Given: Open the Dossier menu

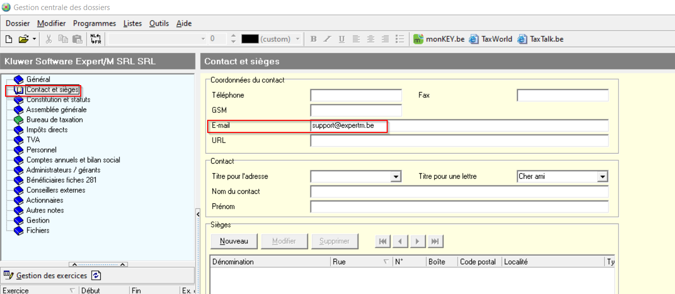Looking at the screenshot, I should pyautogui.click(x=18, y=23).
